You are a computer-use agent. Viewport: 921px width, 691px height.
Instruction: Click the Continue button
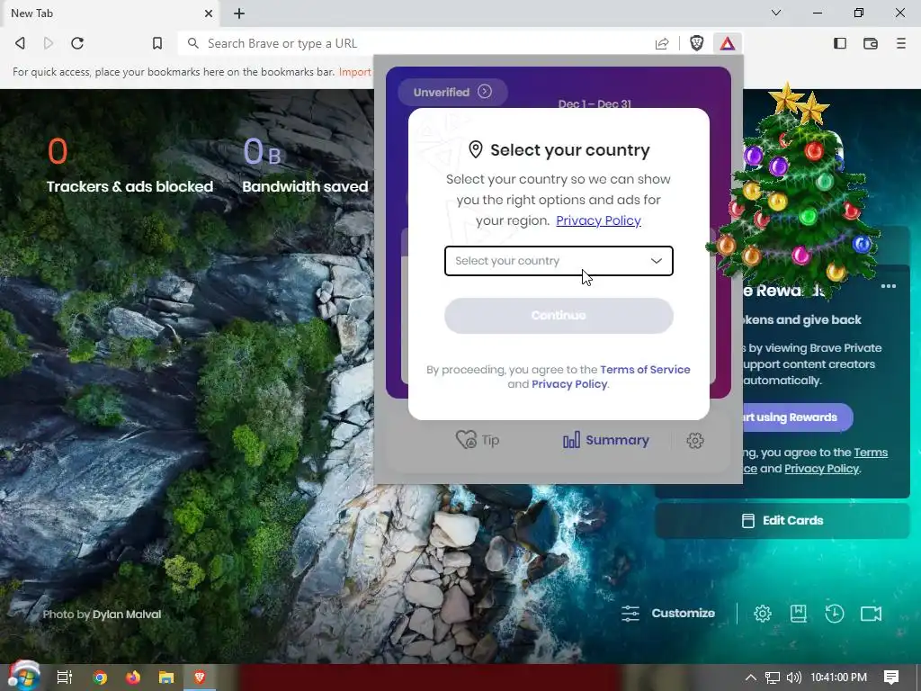(559, 316)
